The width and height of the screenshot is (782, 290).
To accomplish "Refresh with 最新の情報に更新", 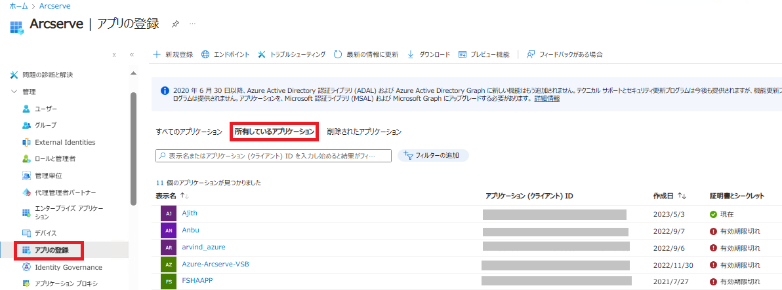I will click(x=365, y=55).
